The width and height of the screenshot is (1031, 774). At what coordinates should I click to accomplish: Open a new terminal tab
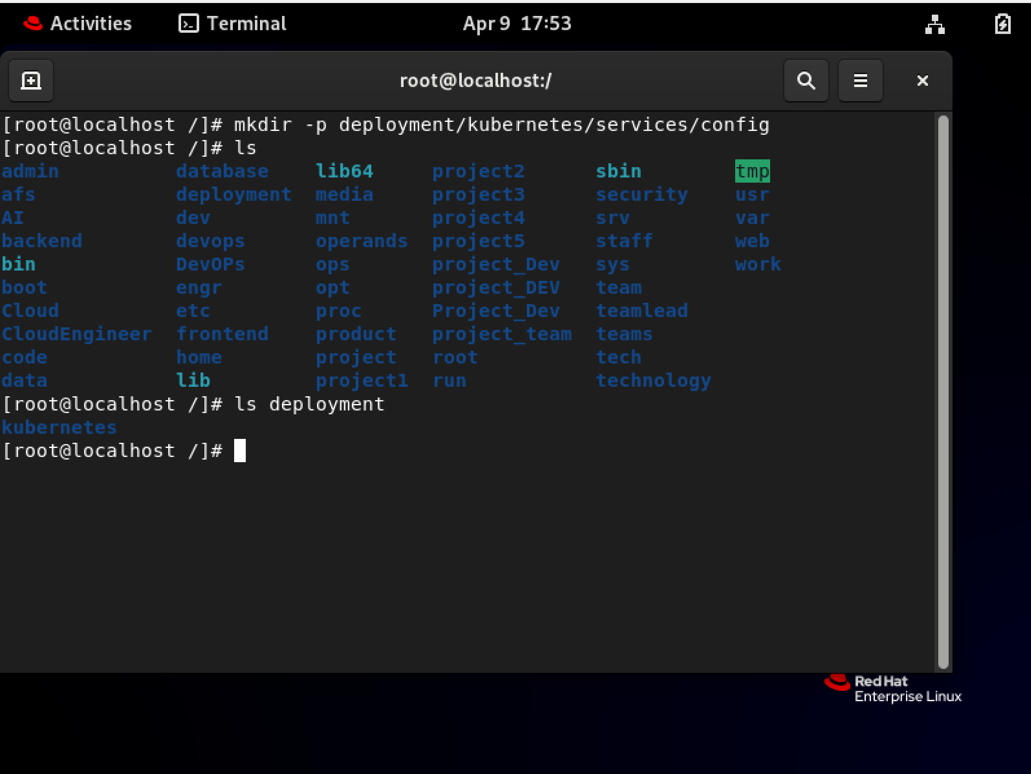point(31,81)
